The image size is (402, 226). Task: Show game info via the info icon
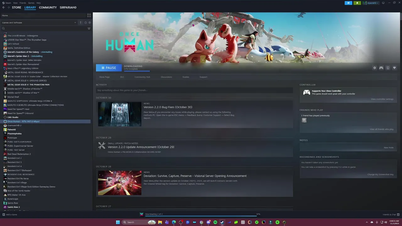click(388, 68)
